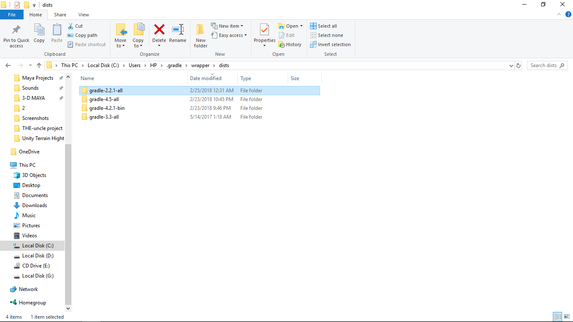Click the Properties checkmark icon
This screenshot has width=573, height=322.
[264, 30]
